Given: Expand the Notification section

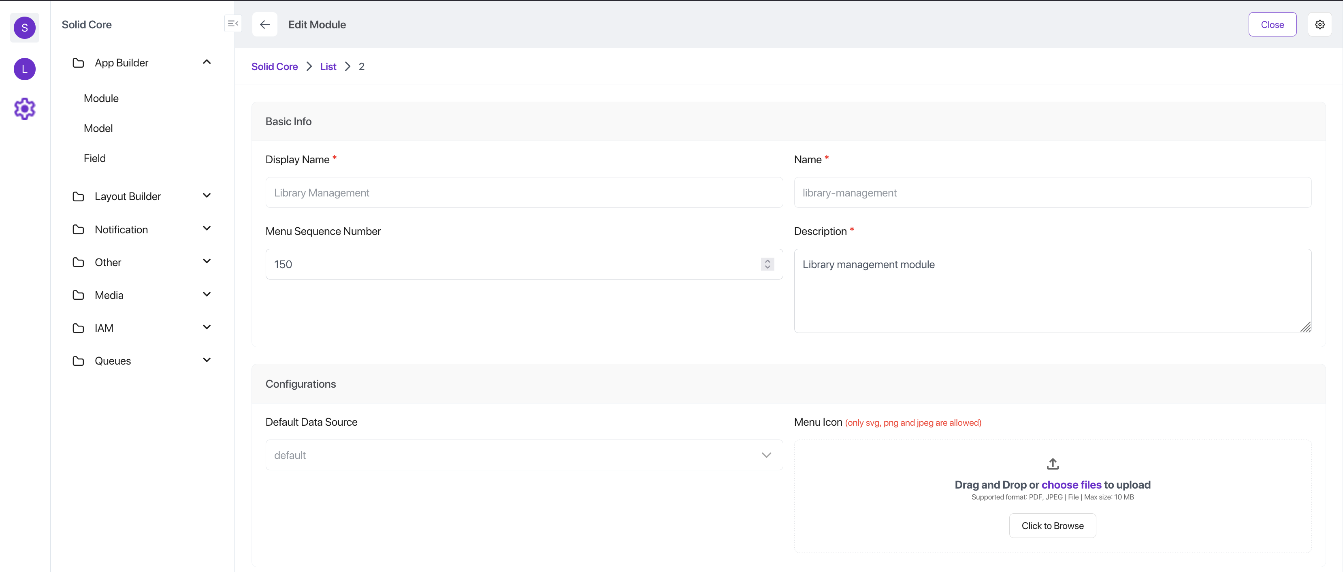Looking at the screenshot, I should pos(207,229).
